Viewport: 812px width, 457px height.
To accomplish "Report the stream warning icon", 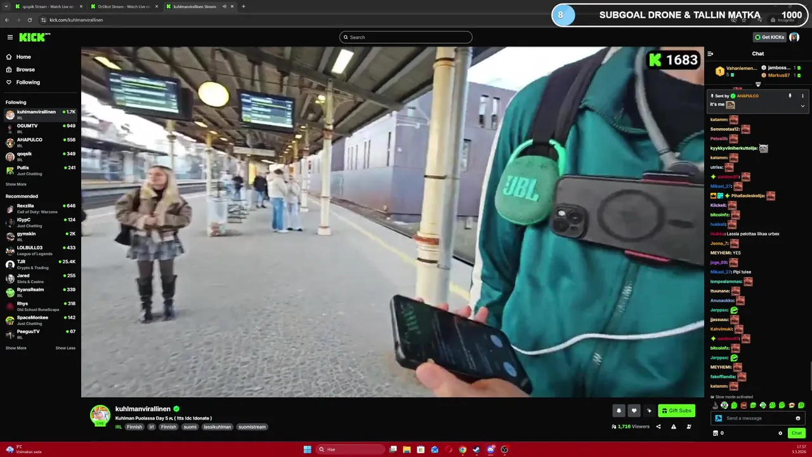I will point(674,427).
